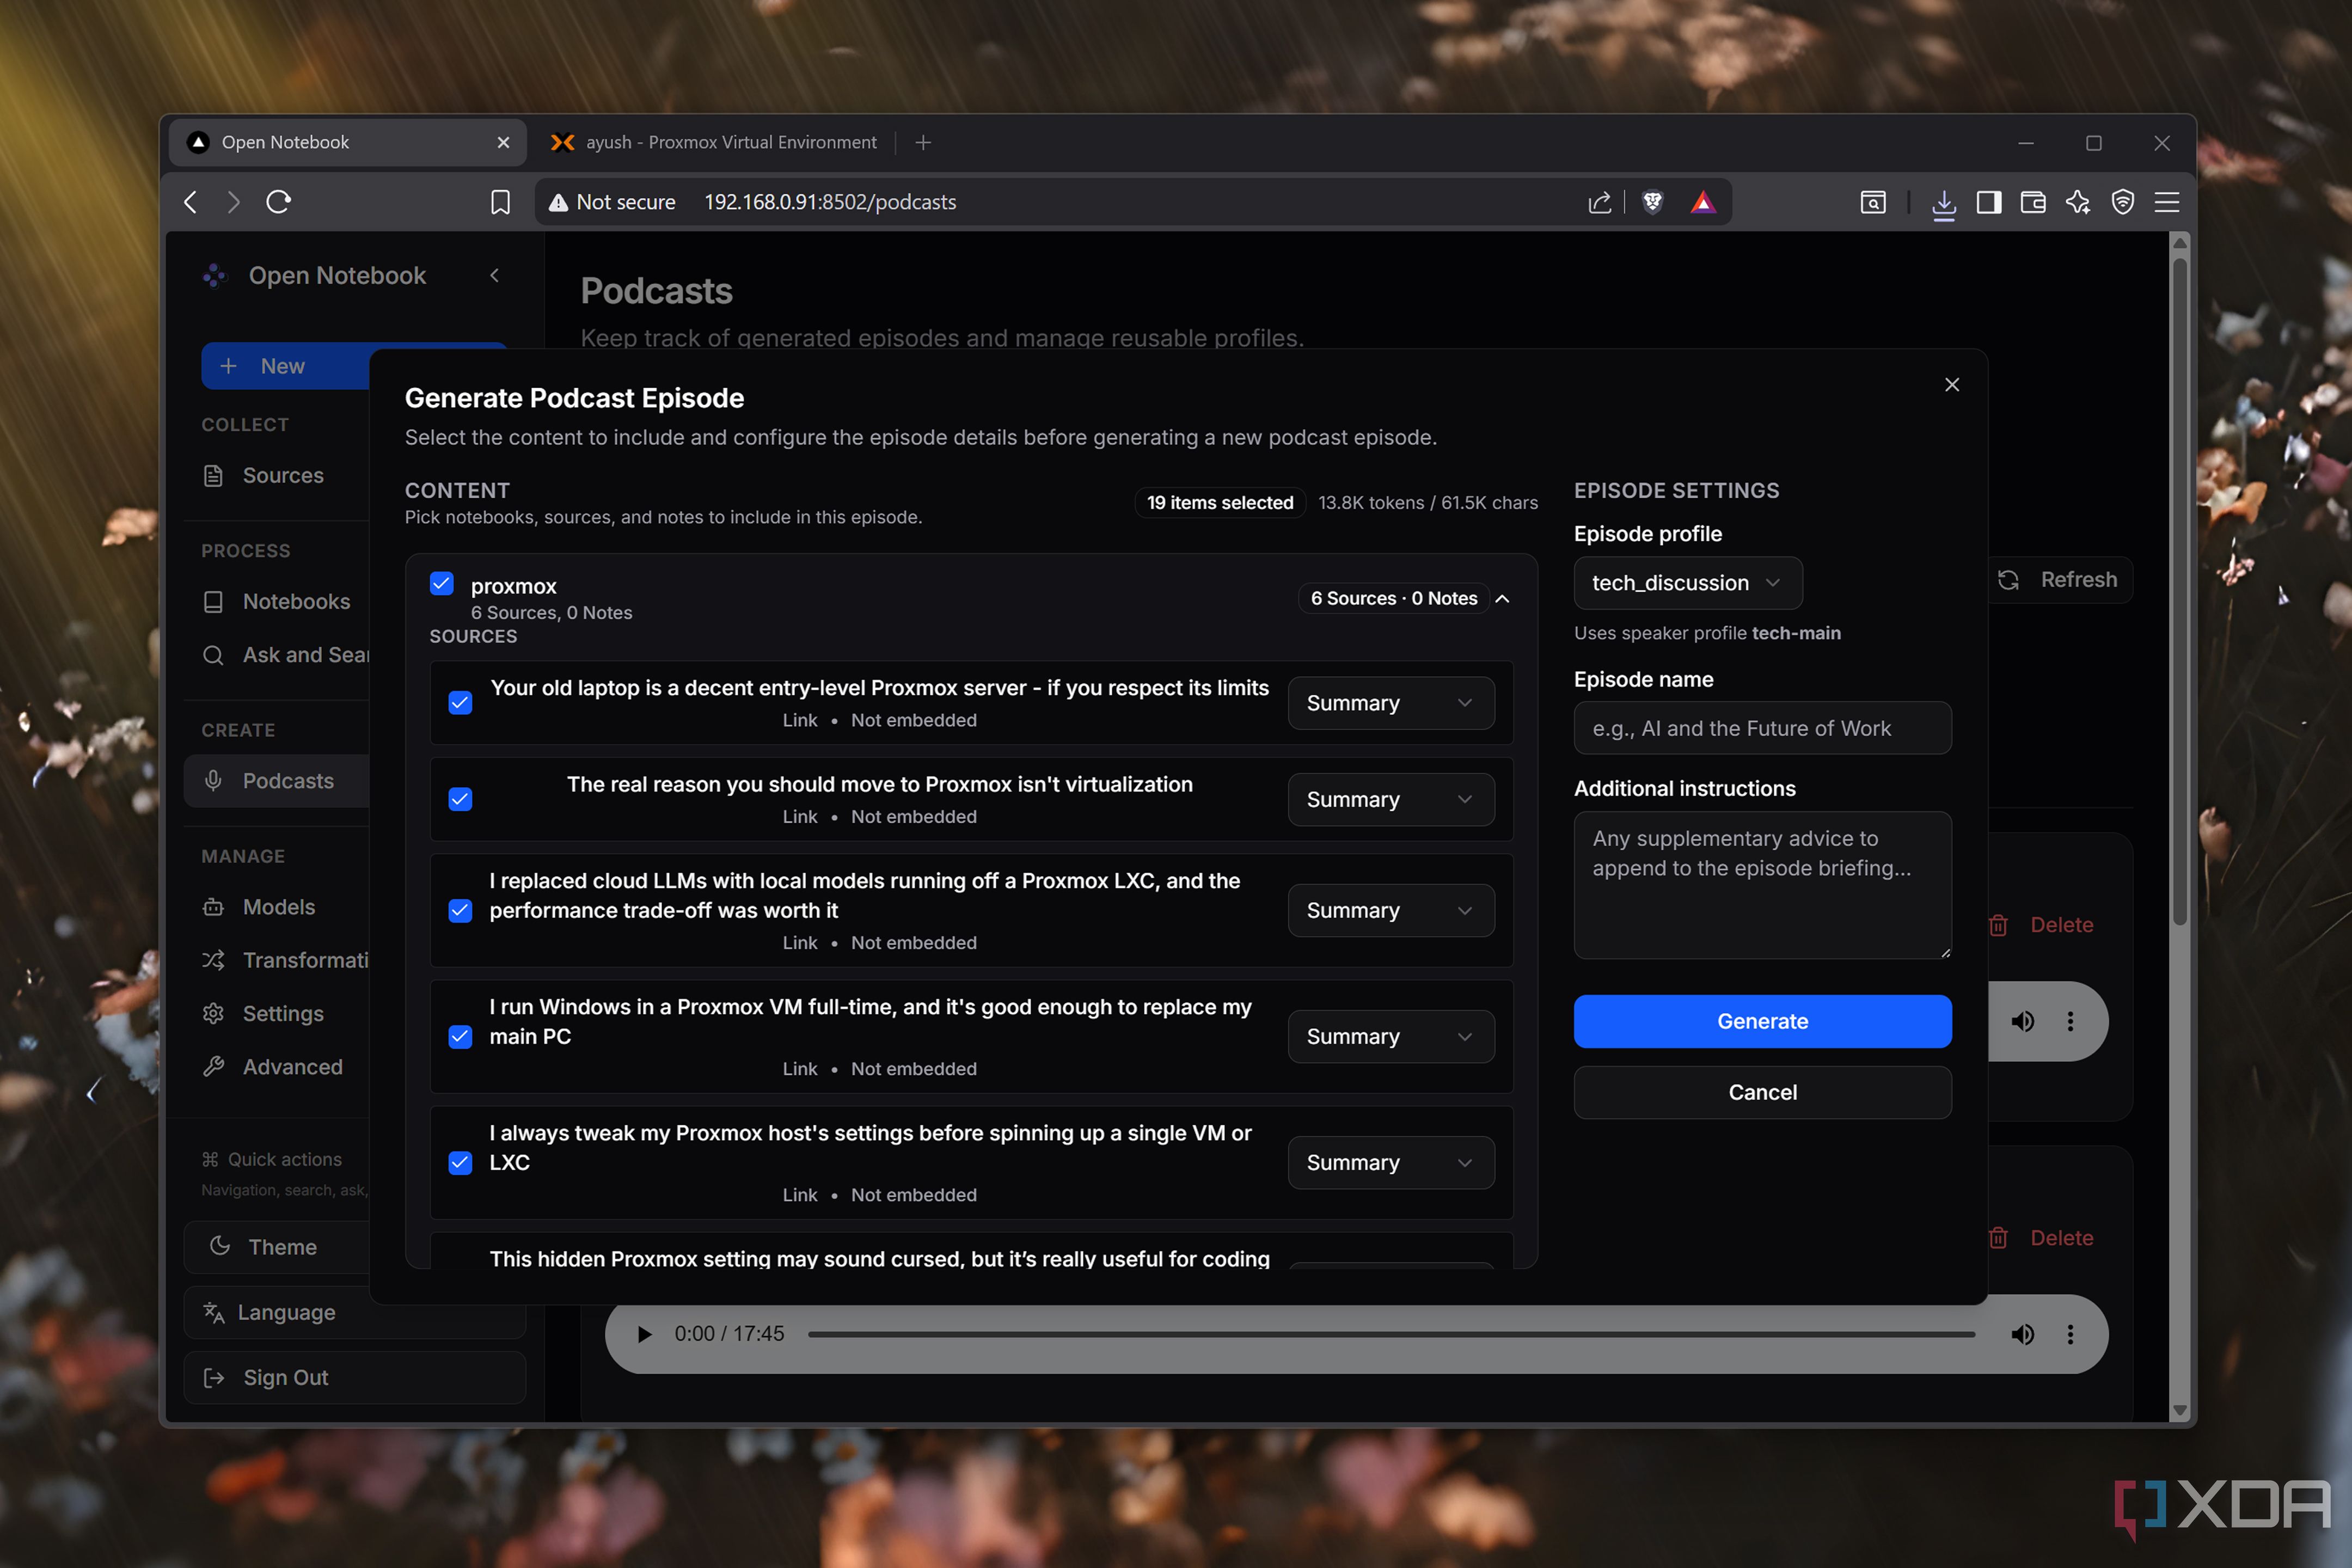
Task: Uncheck 'I replaced cloud LLMs' source
Action: click(460, 910)
